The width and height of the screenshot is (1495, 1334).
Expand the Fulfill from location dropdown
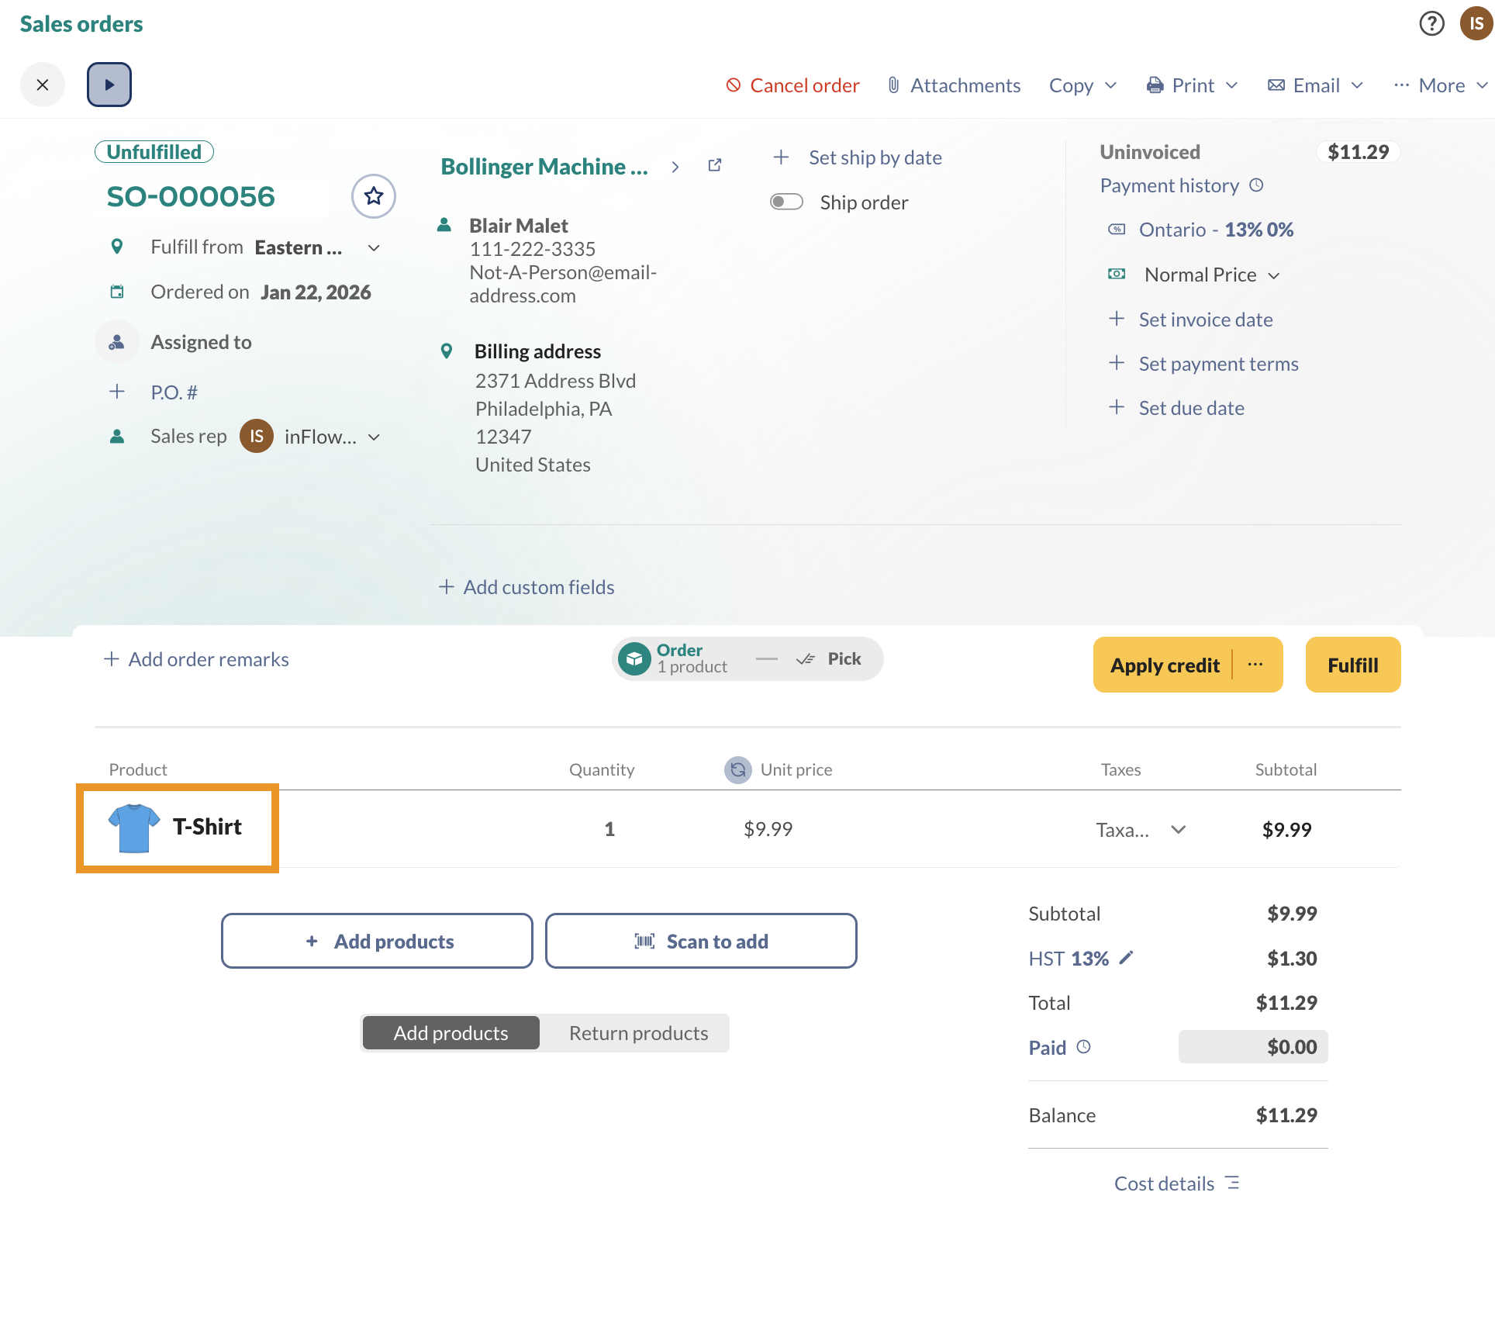(x=374, y=247)
